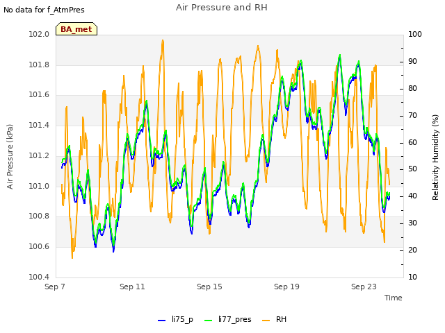This screenshot has width=445, height=333.
Task: Click the 100.8 pressure axis value
Action: coord(39,216)
